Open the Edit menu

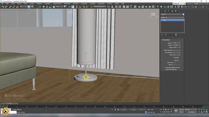coord(7,4)
